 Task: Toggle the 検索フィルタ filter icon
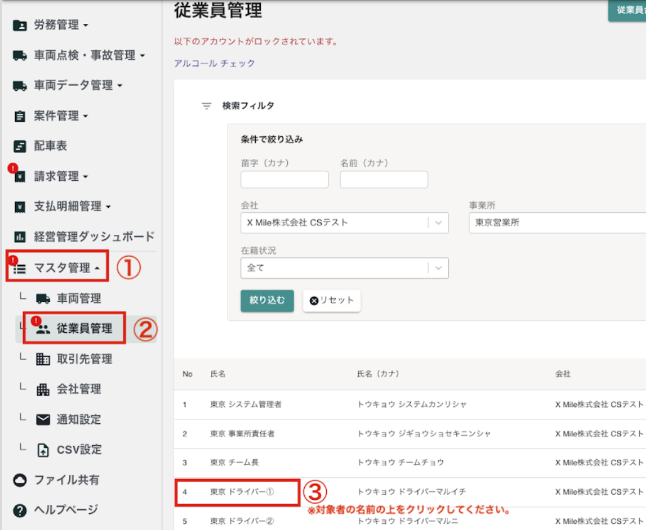click(x=206, y=106)
